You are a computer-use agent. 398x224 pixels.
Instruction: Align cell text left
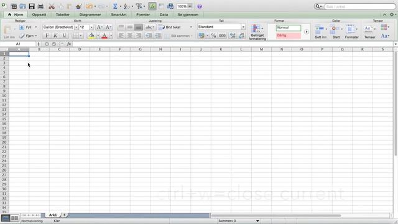pyautogui.click(x=121, y=35)
